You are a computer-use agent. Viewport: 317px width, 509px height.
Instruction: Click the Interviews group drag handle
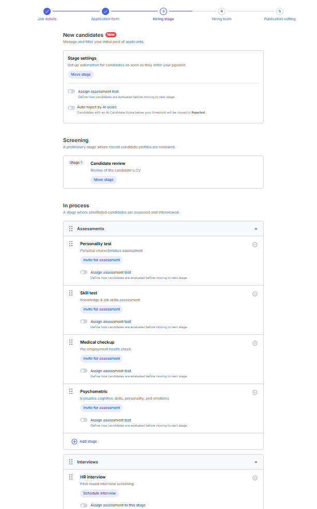pos(71,462)
